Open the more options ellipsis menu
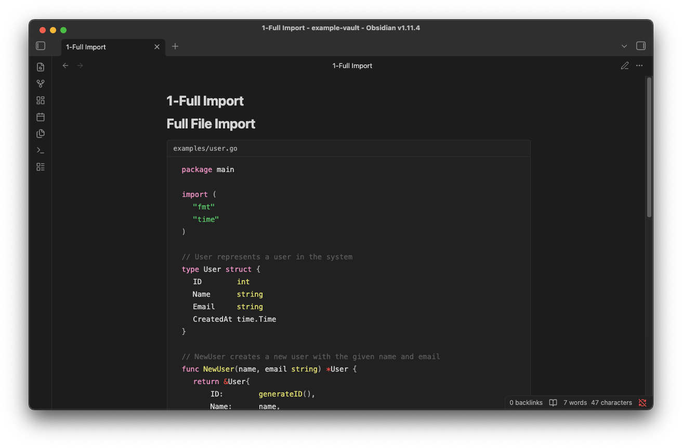Viewport: 682px width, 448px height. point(639,65)
